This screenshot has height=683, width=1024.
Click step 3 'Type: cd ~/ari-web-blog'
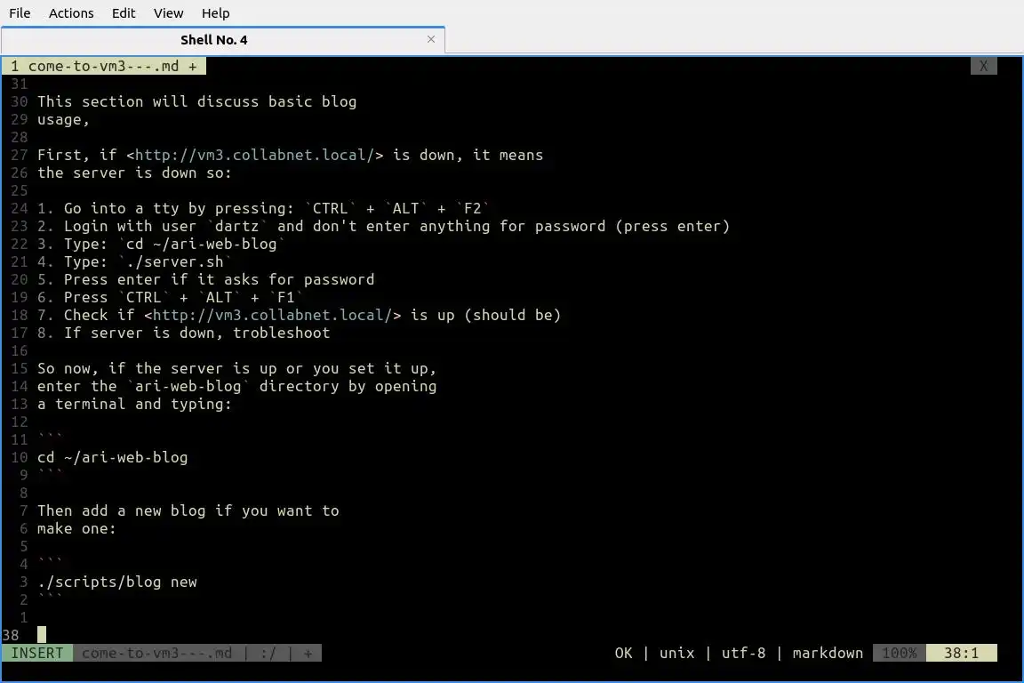tap(161, 244)
